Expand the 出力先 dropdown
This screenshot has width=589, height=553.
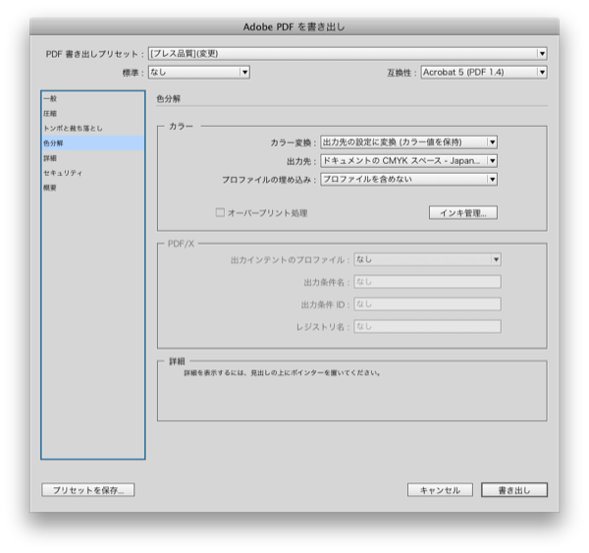coord(408,160)
